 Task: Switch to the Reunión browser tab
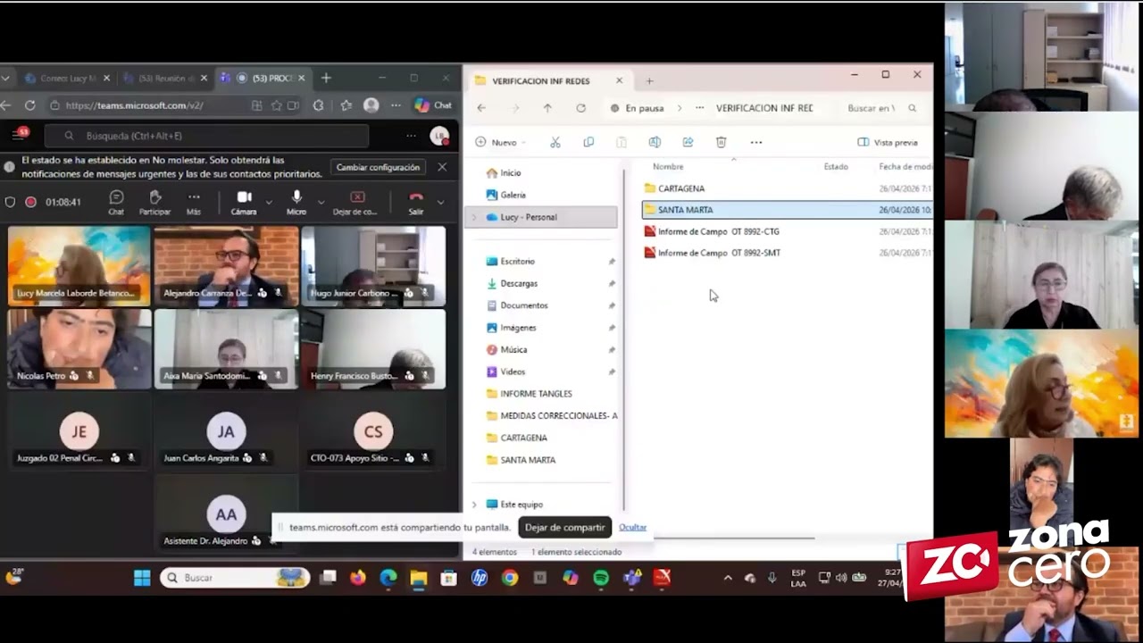click(x=163, y=79)
